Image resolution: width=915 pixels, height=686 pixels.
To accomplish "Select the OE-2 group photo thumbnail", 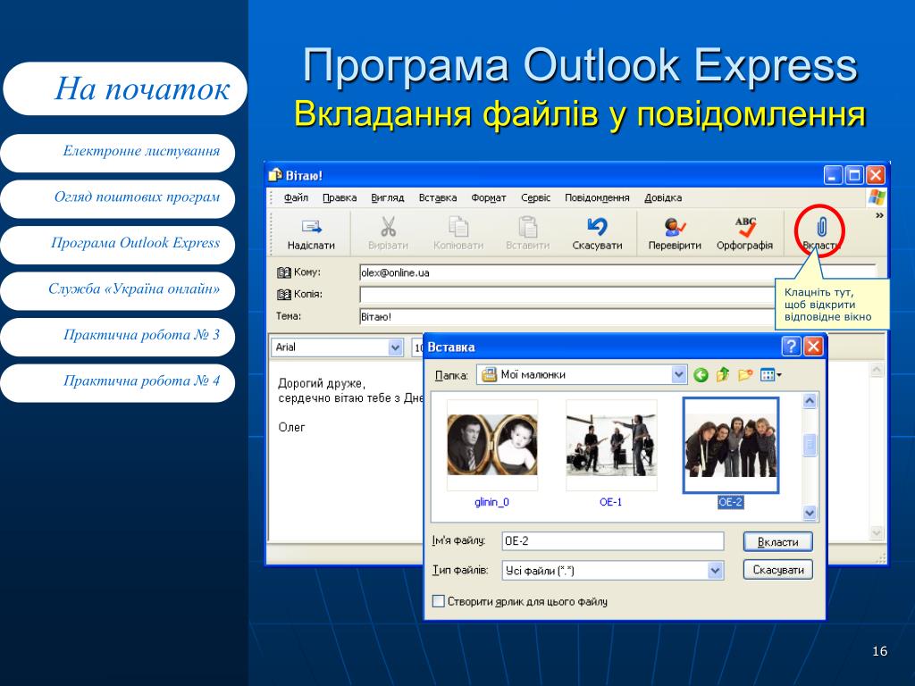I will pyautogui.click(x=731, y=445).
